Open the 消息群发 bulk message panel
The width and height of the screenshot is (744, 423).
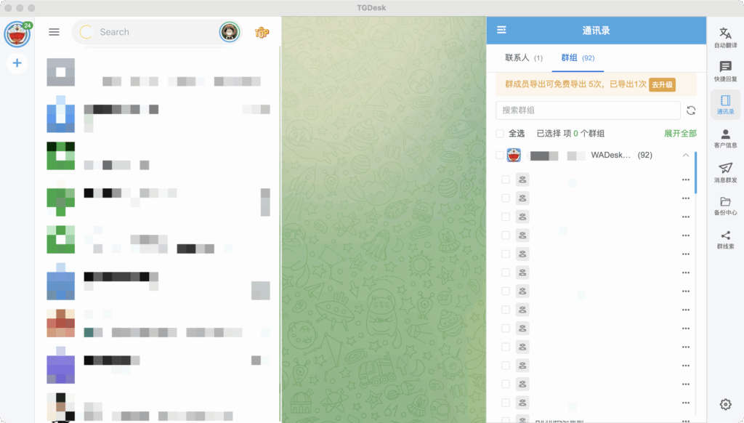[725, 172]
